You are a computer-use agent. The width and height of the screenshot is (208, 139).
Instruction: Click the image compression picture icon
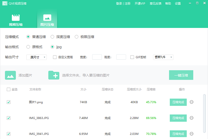pyautogui.click(x=47, y=17)
